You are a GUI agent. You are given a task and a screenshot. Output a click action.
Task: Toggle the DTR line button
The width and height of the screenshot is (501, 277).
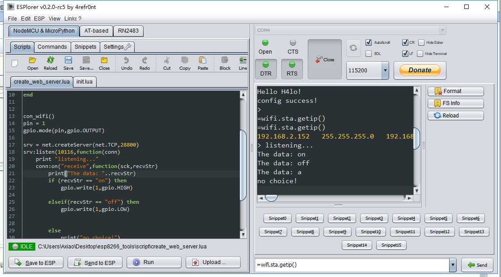pos(266,69)
